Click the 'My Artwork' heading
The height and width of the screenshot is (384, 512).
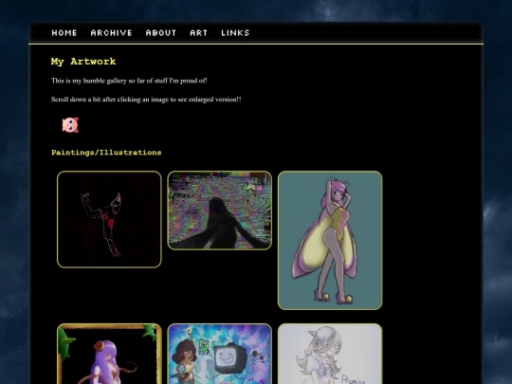point(83,62)
